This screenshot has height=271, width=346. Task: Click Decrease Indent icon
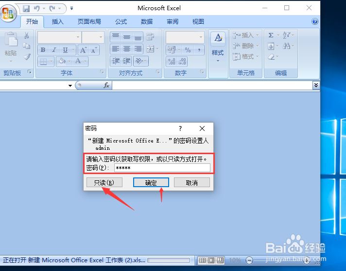(x=116, y=61)
